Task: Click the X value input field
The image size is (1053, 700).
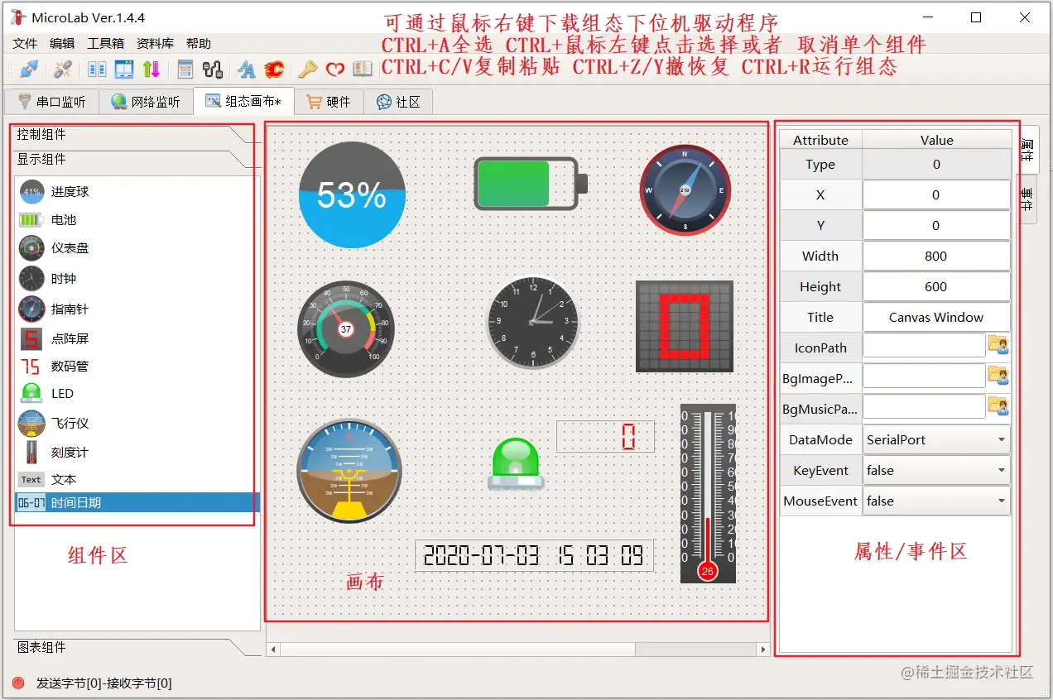Action: (936, 194)
